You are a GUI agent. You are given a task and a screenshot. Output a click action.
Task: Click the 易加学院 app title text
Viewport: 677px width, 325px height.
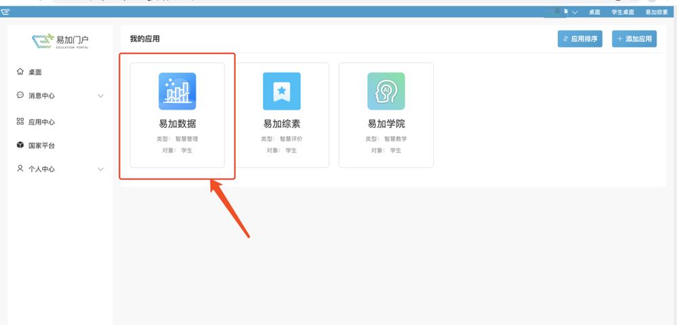coord(386,124)
